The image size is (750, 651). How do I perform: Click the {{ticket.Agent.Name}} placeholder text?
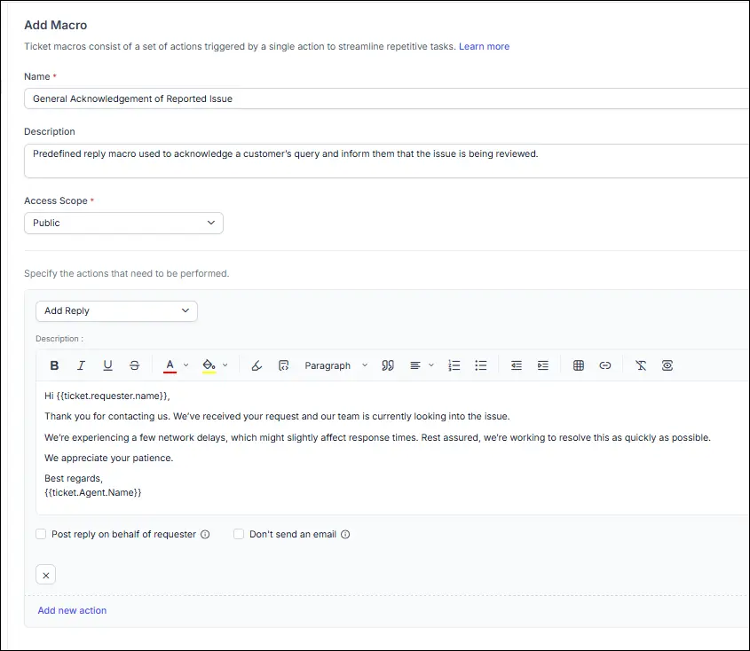tap(93, 492)
